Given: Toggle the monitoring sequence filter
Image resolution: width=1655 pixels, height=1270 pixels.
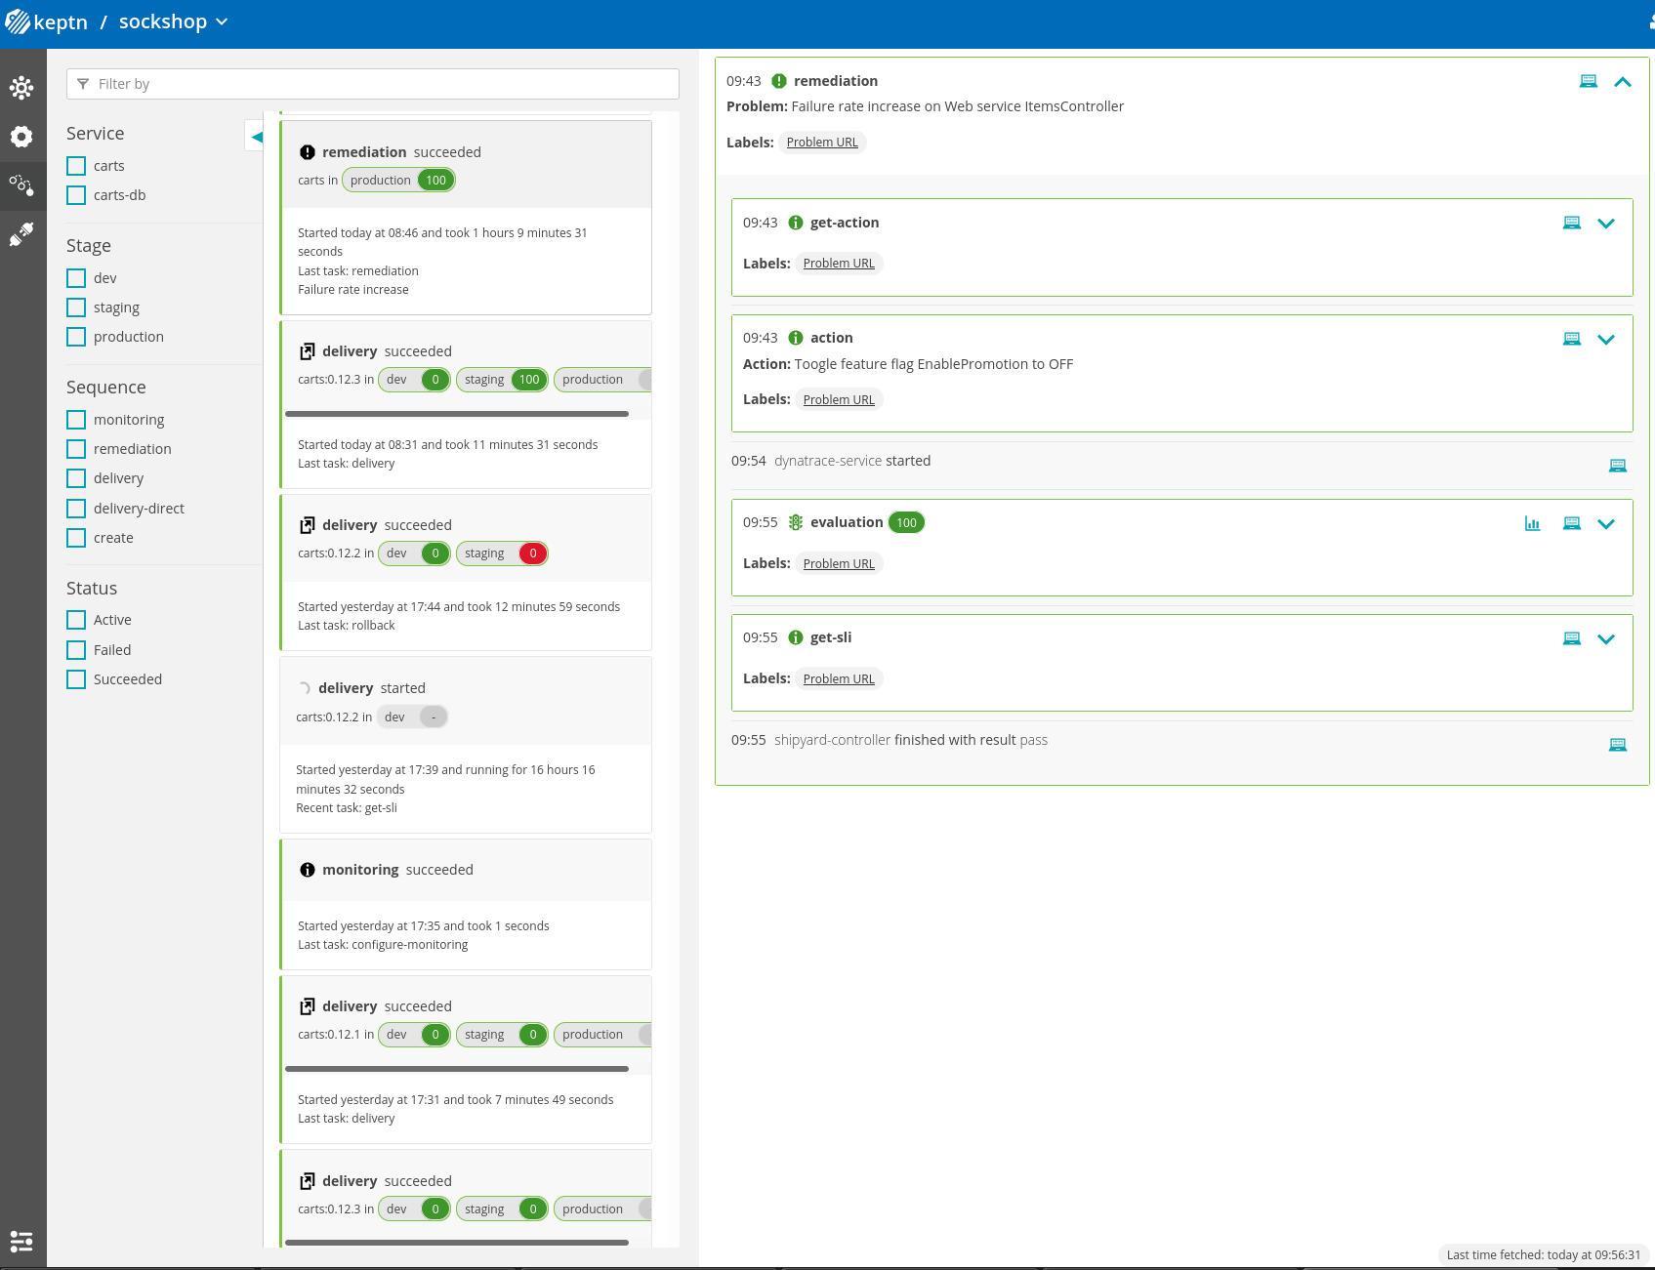Looking at the screenshot, I should pyautogui.click(x=76, y=420).
